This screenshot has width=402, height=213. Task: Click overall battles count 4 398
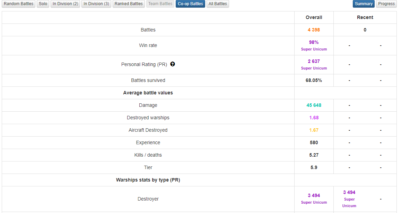[314, 30]
